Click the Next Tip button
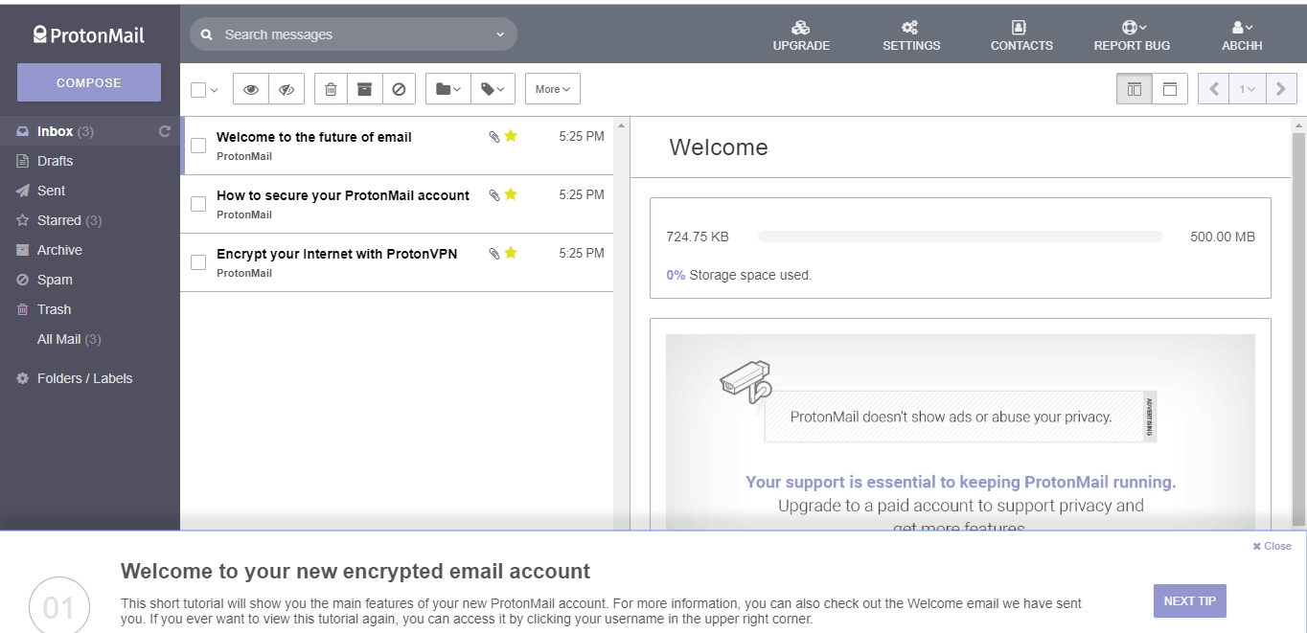1307x633 pixels. click(x=1189, y=600)
